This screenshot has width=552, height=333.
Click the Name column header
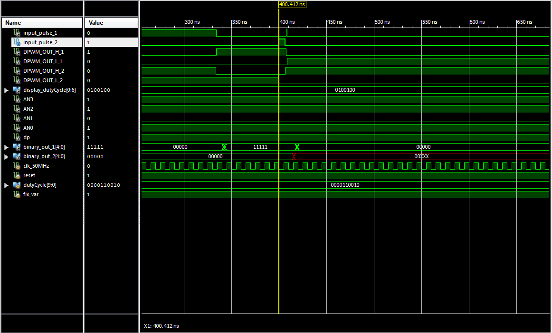42,22
